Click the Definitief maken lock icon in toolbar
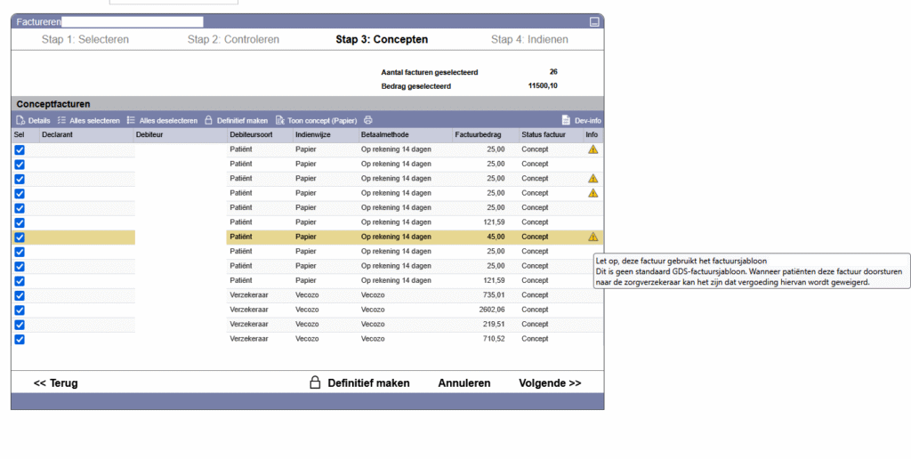 [x=208, y=120]
